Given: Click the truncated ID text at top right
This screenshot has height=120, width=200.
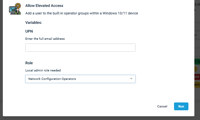Looking at the screenshot, I should click(x=197, y=5).
